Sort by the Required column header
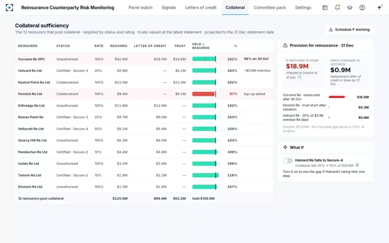Image resolution: width=389 pixels, height=243 pixels. pyautogui.click(x=119, y=46)
